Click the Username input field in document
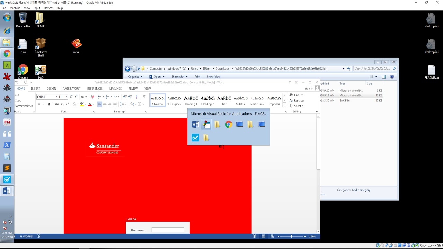 coord(168,230)
